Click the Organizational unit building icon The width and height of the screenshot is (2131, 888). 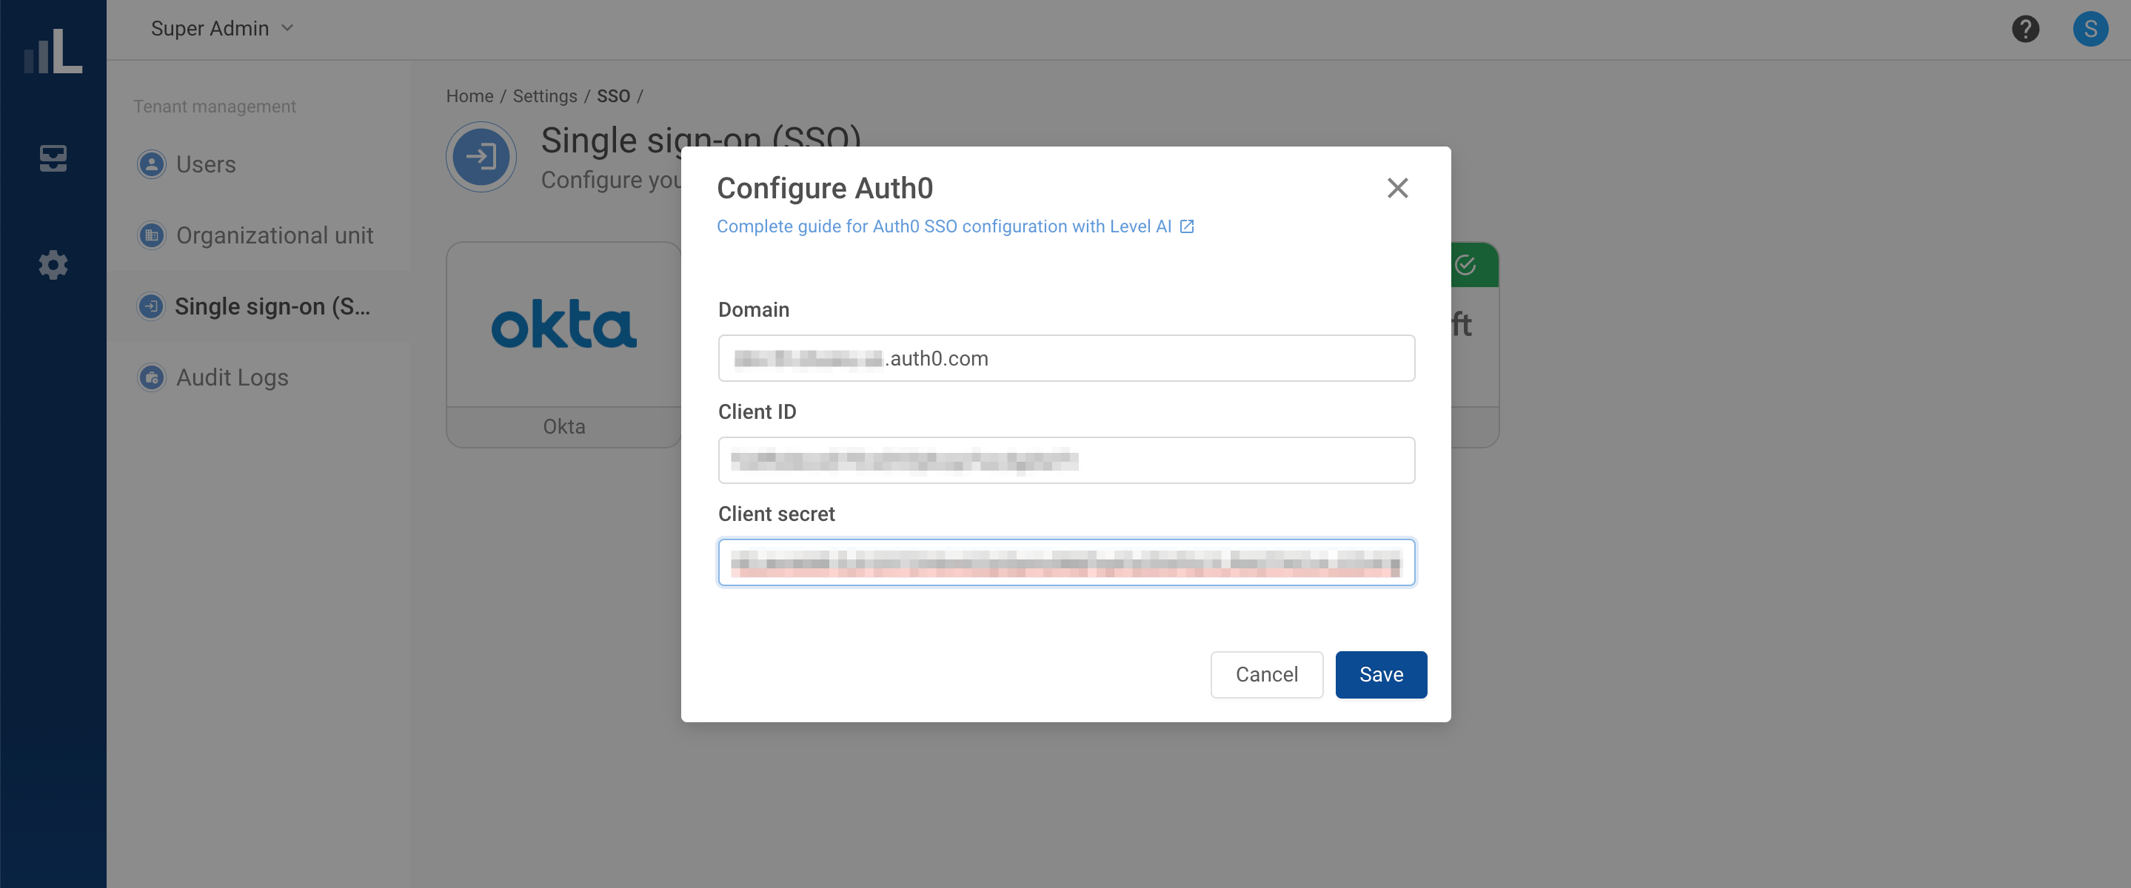point(151,235)
